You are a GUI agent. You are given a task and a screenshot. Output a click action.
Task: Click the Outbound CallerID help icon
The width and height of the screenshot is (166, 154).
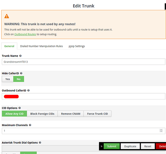click(28, 91)
